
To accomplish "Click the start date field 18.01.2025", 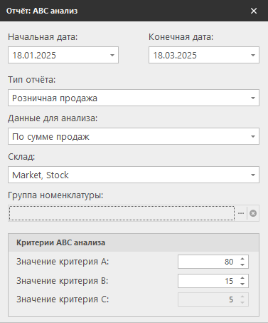I will 63,55.
